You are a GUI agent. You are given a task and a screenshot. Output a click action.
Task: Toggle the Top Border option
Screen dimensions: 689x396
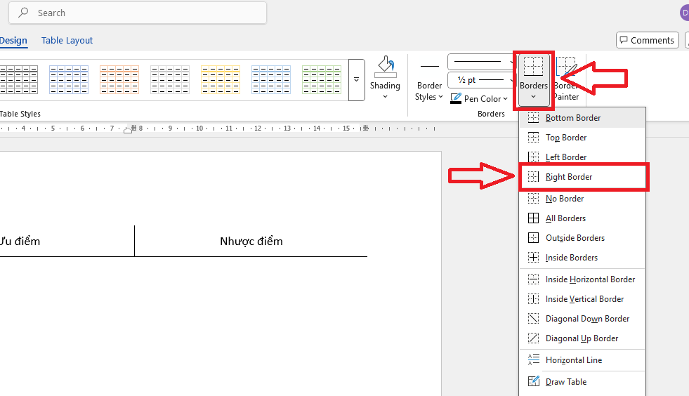click(x=566, y=138)
